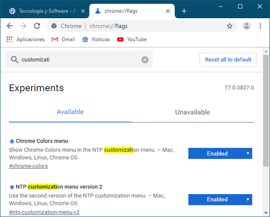270x217 pixels.
Task: Click the Experiments heading
Action: point(36,88)
